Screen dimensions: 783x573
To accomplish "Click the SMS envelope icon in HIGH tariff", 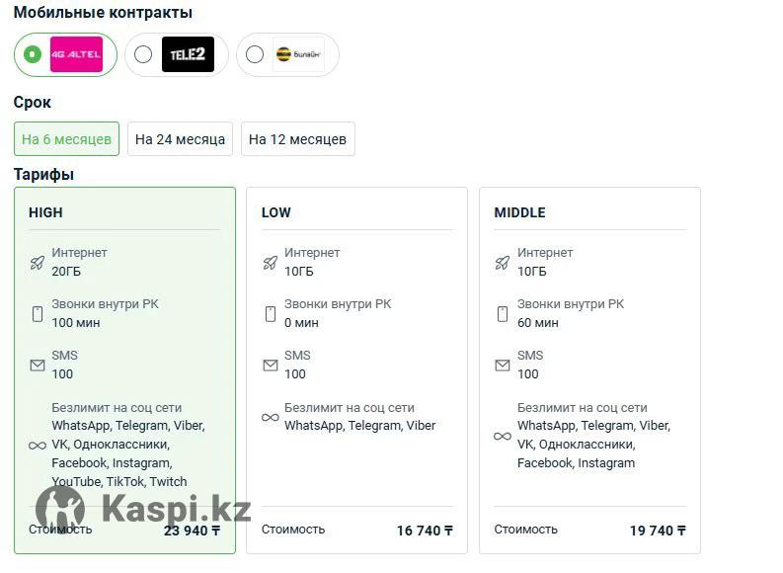I will (x=38, y=366).
